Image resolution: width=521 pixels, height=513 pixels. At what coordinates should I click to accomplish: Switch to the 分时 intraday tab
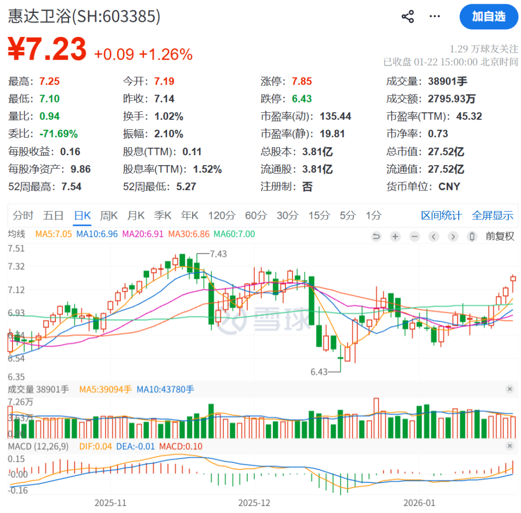pos(22,215)
